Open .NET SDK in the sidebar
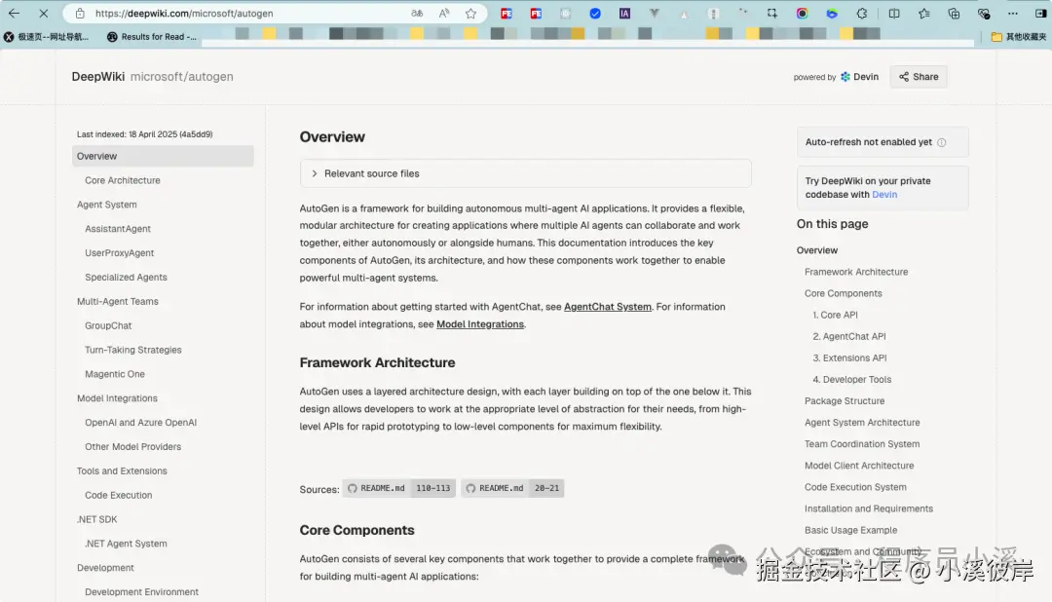Screen dimensions: 1052x602 96,519
